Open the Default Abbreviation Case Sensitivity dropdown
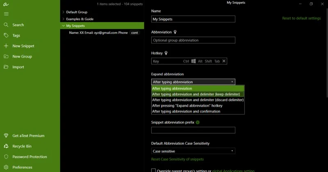This screenshot has height=172, width=328. click(x=193, y=151)
